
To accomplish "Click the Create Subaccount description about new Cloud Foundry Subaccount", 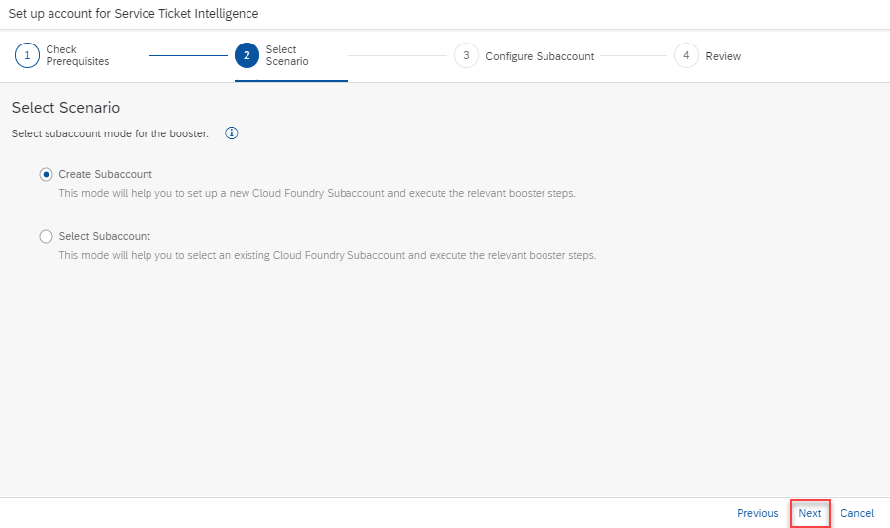I will tap(317, 193).
